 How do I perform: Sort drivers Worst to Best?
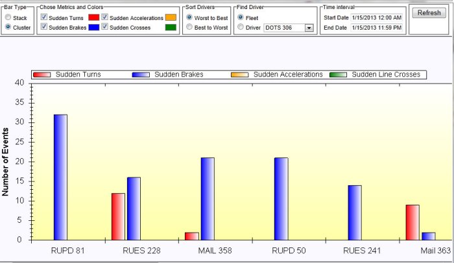click(x=189, y=17)
